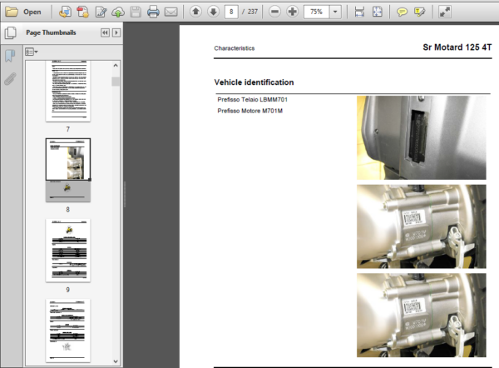Click the create PDF online icon
499x368 pixels.
[x=65, y=12]
